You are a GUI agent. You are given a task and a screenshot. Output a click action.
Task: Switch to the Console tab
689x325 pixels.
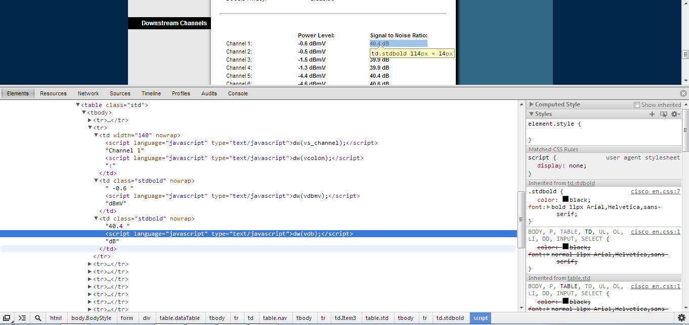238,93
